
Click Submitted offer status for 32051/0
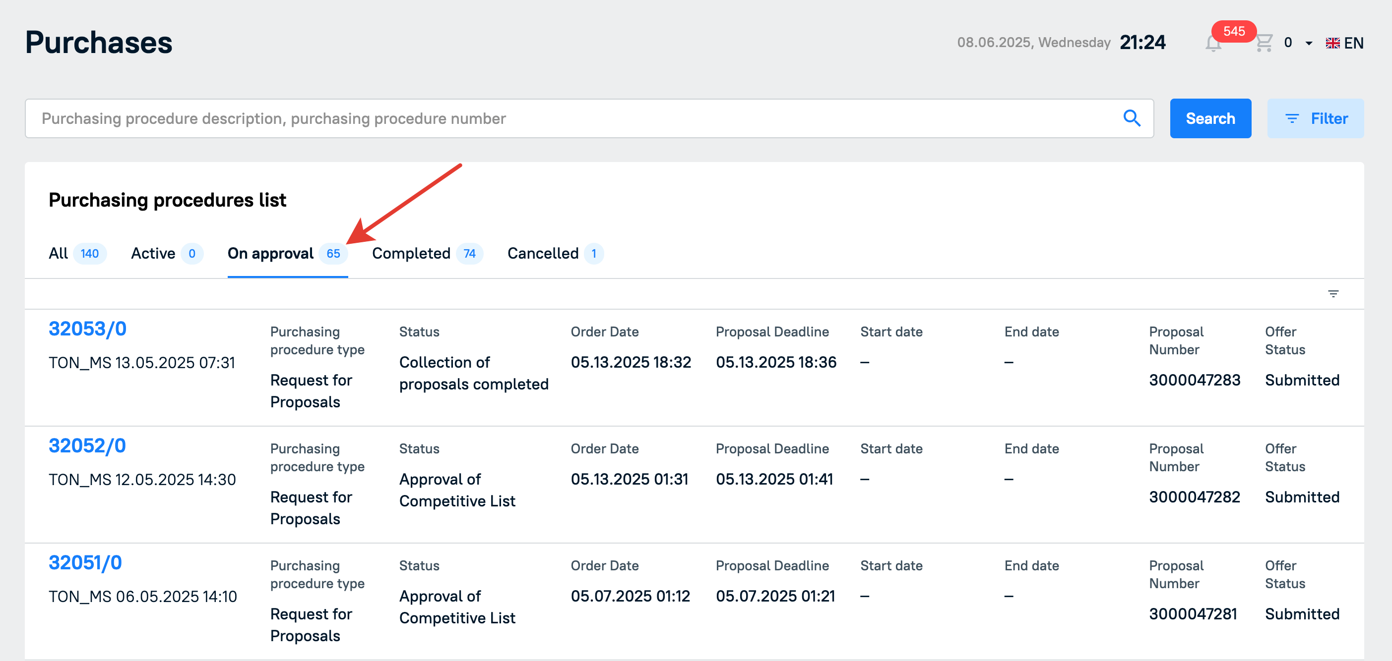click(1302, 614)
